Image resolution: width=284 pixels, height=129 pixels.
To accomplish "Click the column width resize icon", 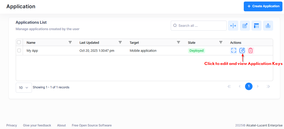I will (x=233, y=26).
